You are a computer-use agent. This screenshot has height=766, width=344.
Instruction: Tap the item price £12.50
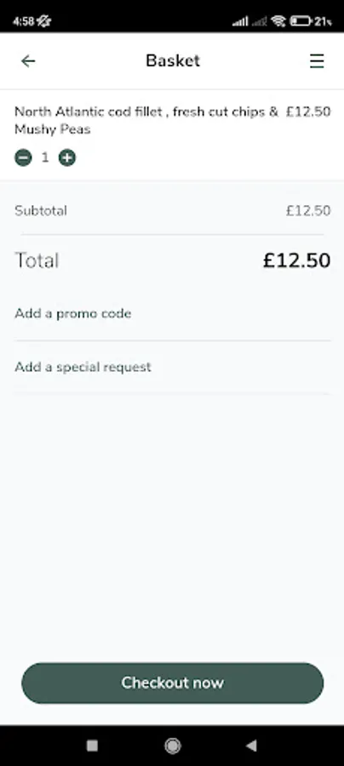[x=308, y=111]
